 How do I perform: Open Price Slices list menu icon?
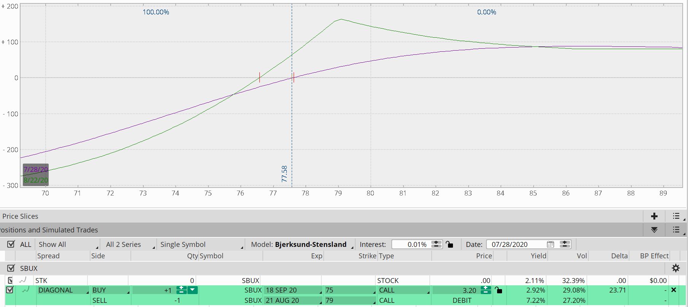pos(677,216)
